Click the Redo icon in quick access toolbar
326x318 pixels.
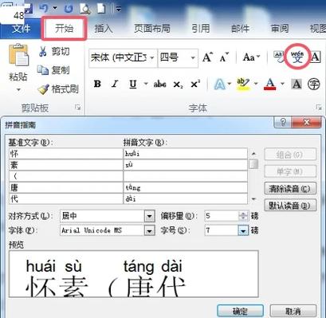[69, 8]
